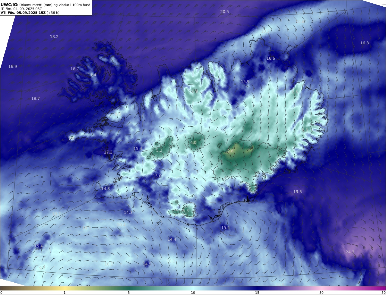This screenshot has width=386, height=295.
Task: Click the colorbar tick label 5
Action: point(129,293)
